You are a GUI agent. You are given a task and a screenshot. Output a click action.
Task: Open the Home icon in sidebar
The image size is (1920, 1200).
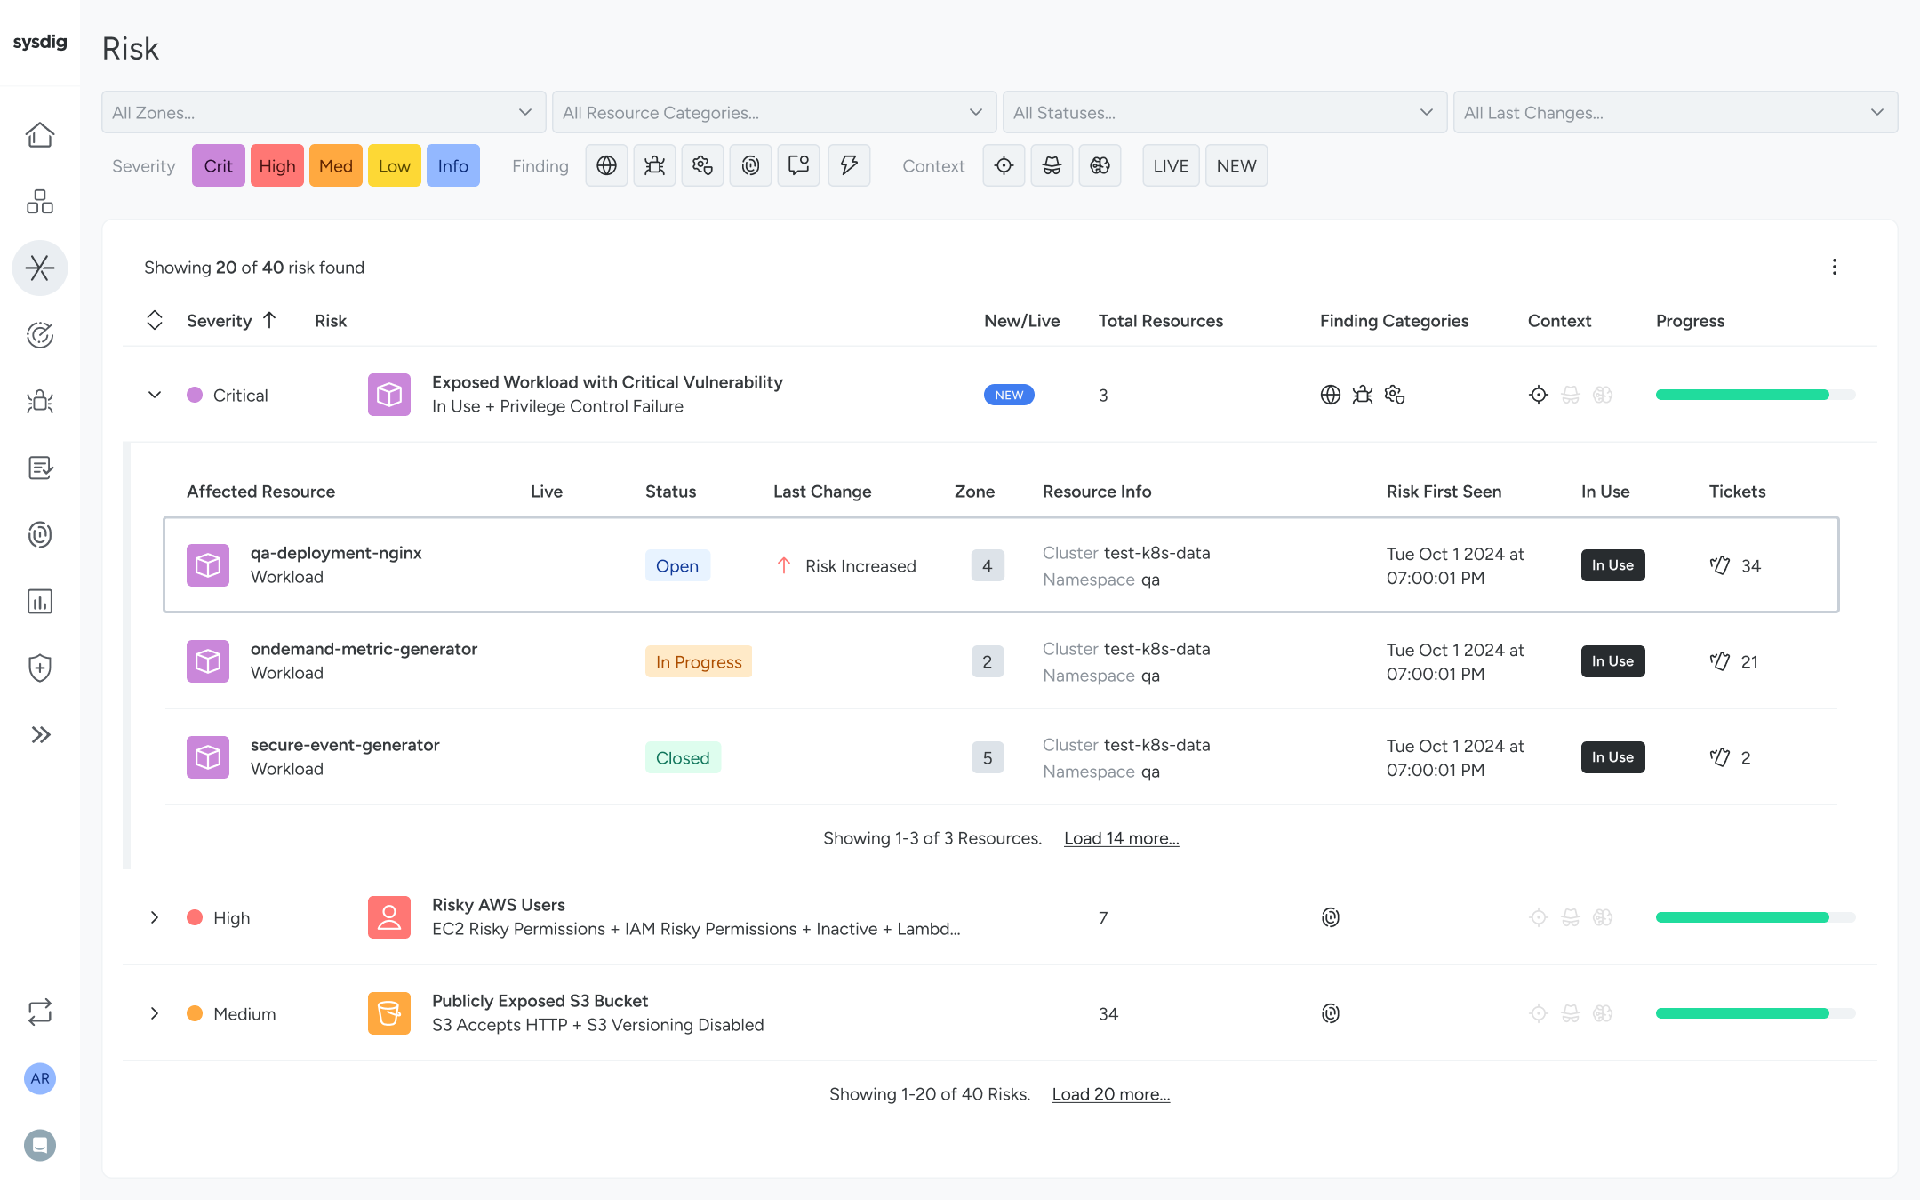(x=40, y=135)
